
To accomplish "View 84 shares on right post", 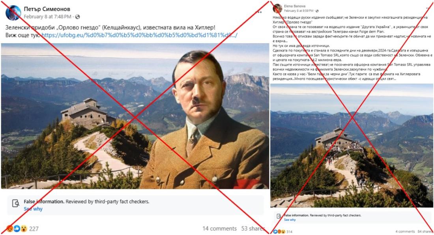I will (x=425, y=232).
